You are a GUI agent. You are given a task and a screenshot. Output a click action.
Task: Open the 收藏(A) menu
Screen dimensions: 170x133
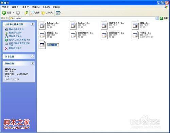pyautogui.click(x=36, y=7)
